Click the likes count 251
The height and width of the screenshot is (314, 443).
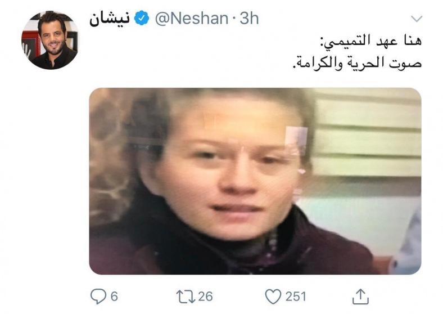pyautogui.click(x=296, y=297)
